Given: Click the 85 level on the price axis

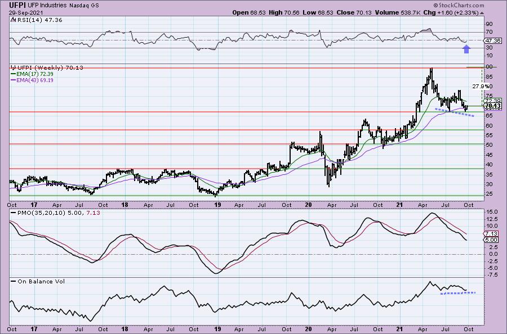Looking at the screenshot, I should click(489, 76).
